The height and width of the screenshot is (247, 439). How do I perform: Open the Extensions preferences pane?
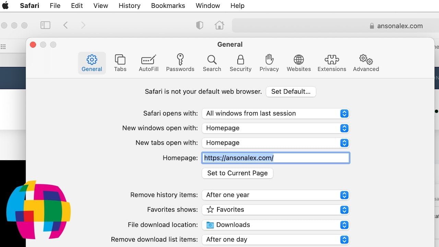tap(331, 63)
